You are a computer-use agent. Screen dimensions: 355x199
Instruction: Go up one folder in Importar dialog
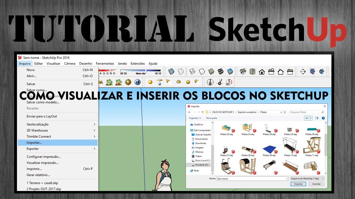(202, 112)
